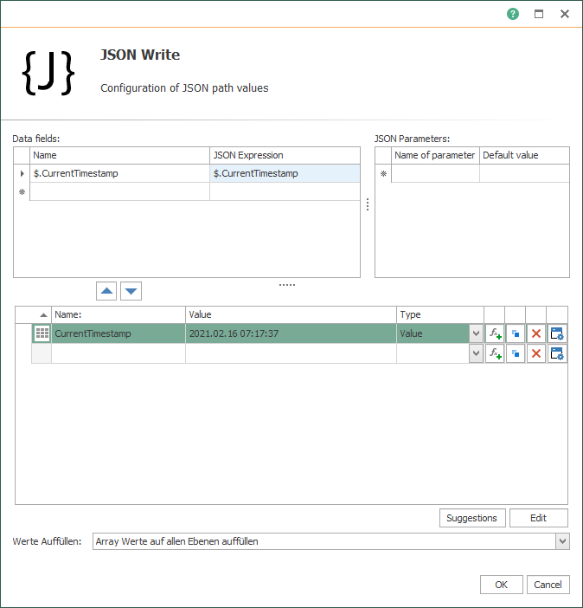Image resolution: width=583 pixels, height=608 pixels.
Task: Click the new row cell under Name of parameter
Action: click(x=435, y=173)
